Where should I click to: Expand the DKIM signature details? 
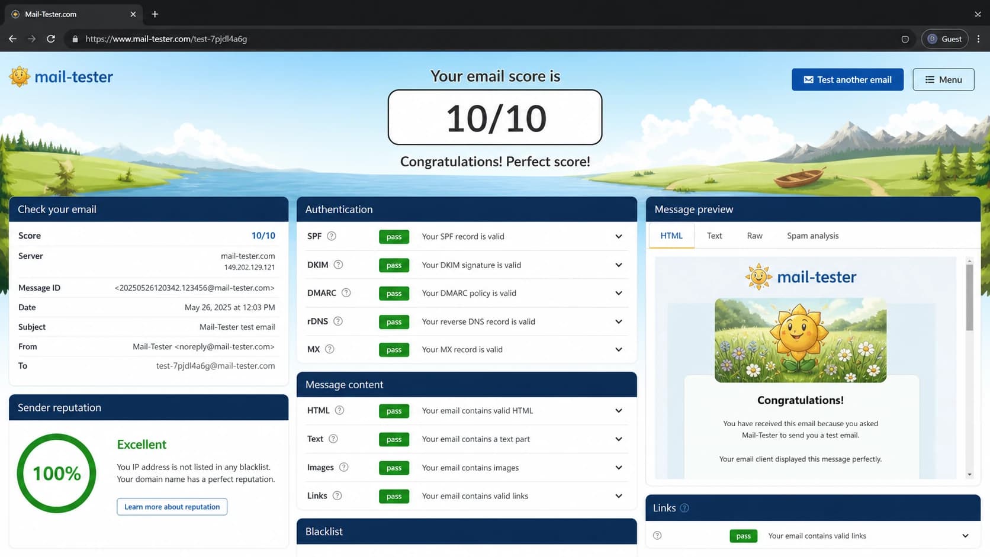coord(619,265)
